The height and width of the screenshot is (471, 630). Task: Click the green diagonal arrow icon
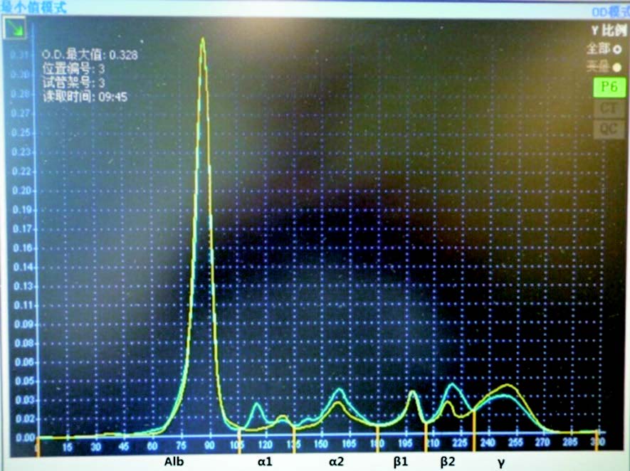click(15, 28)
